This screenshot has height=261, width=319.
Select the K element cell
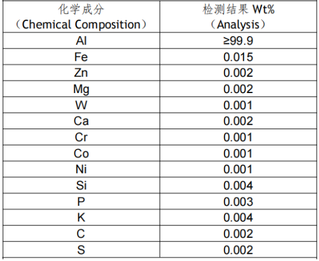[82, 218]
